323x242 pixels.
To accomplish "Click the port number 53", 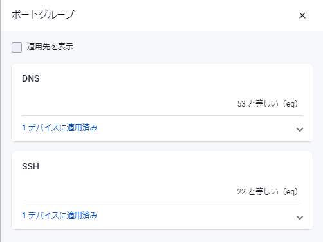I will pos(241,104).
